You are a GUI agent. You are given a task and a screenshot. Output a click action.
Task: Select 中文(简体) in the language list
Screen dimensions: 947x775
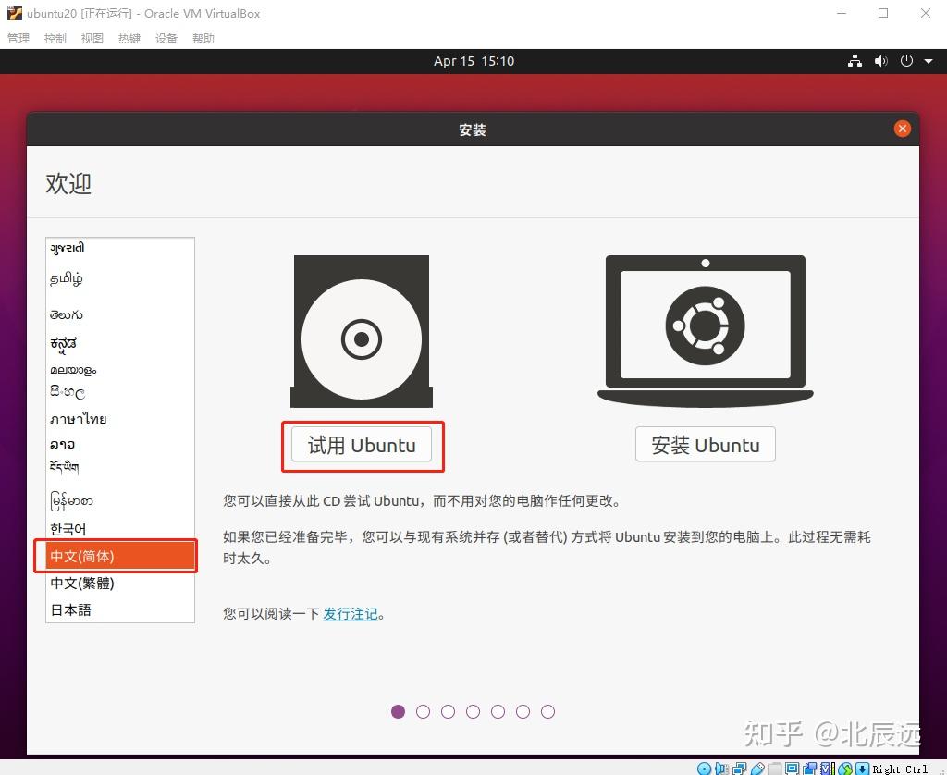120,556
